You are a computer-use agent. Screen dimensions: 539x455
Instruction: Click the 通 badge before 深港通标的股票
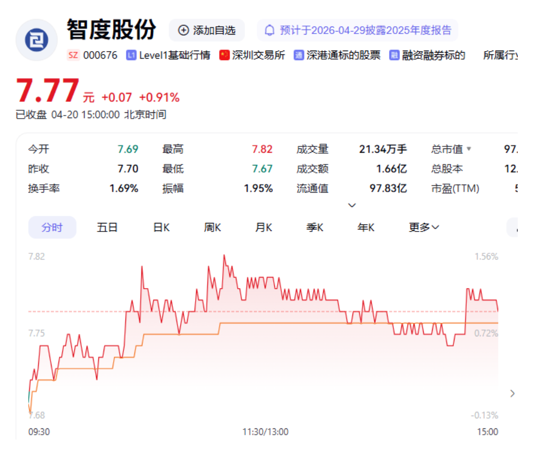click(299, 55)
